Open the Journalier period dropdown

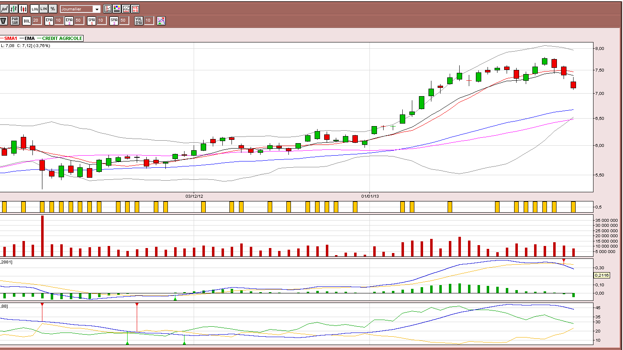click(80, 9)
